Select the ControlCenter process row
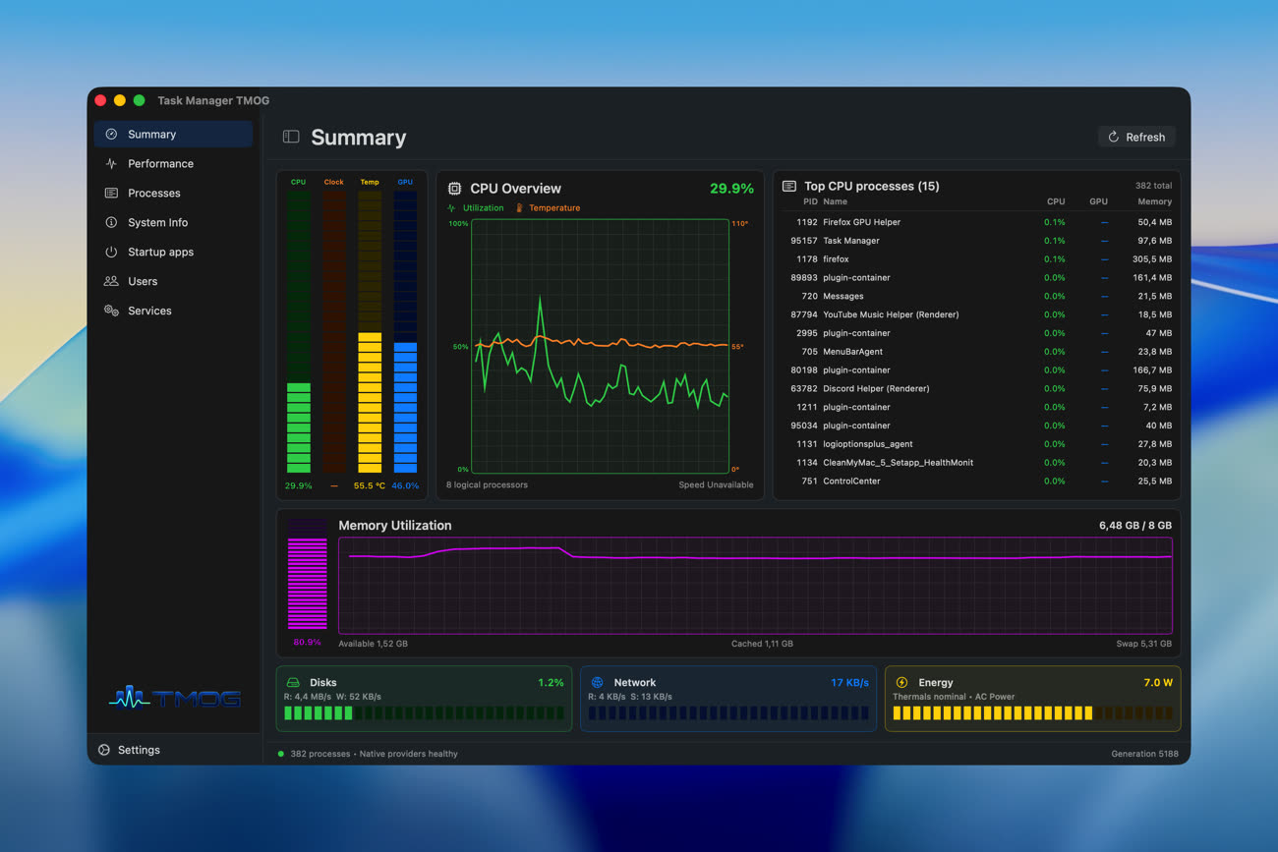 (x=977, y=482)
